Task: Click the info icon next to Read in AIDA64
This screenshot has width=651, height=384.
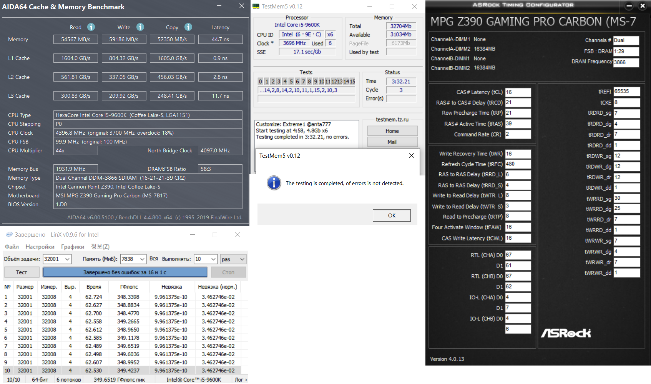Action: click(x=91, y=27)
